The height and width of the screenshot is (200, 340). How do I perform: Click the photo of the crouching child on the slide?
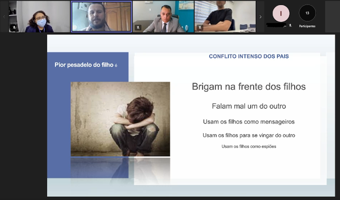click(120, 119)
